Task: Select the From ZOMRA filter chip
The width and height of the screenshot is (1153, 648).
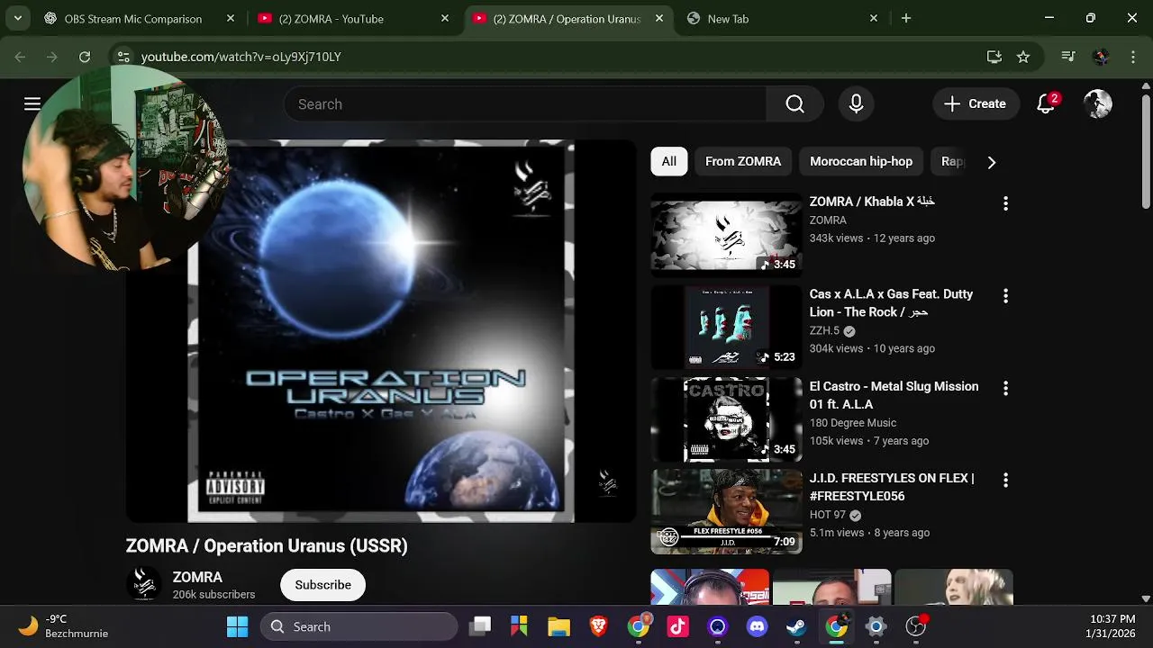Action: tap(743, 162)
